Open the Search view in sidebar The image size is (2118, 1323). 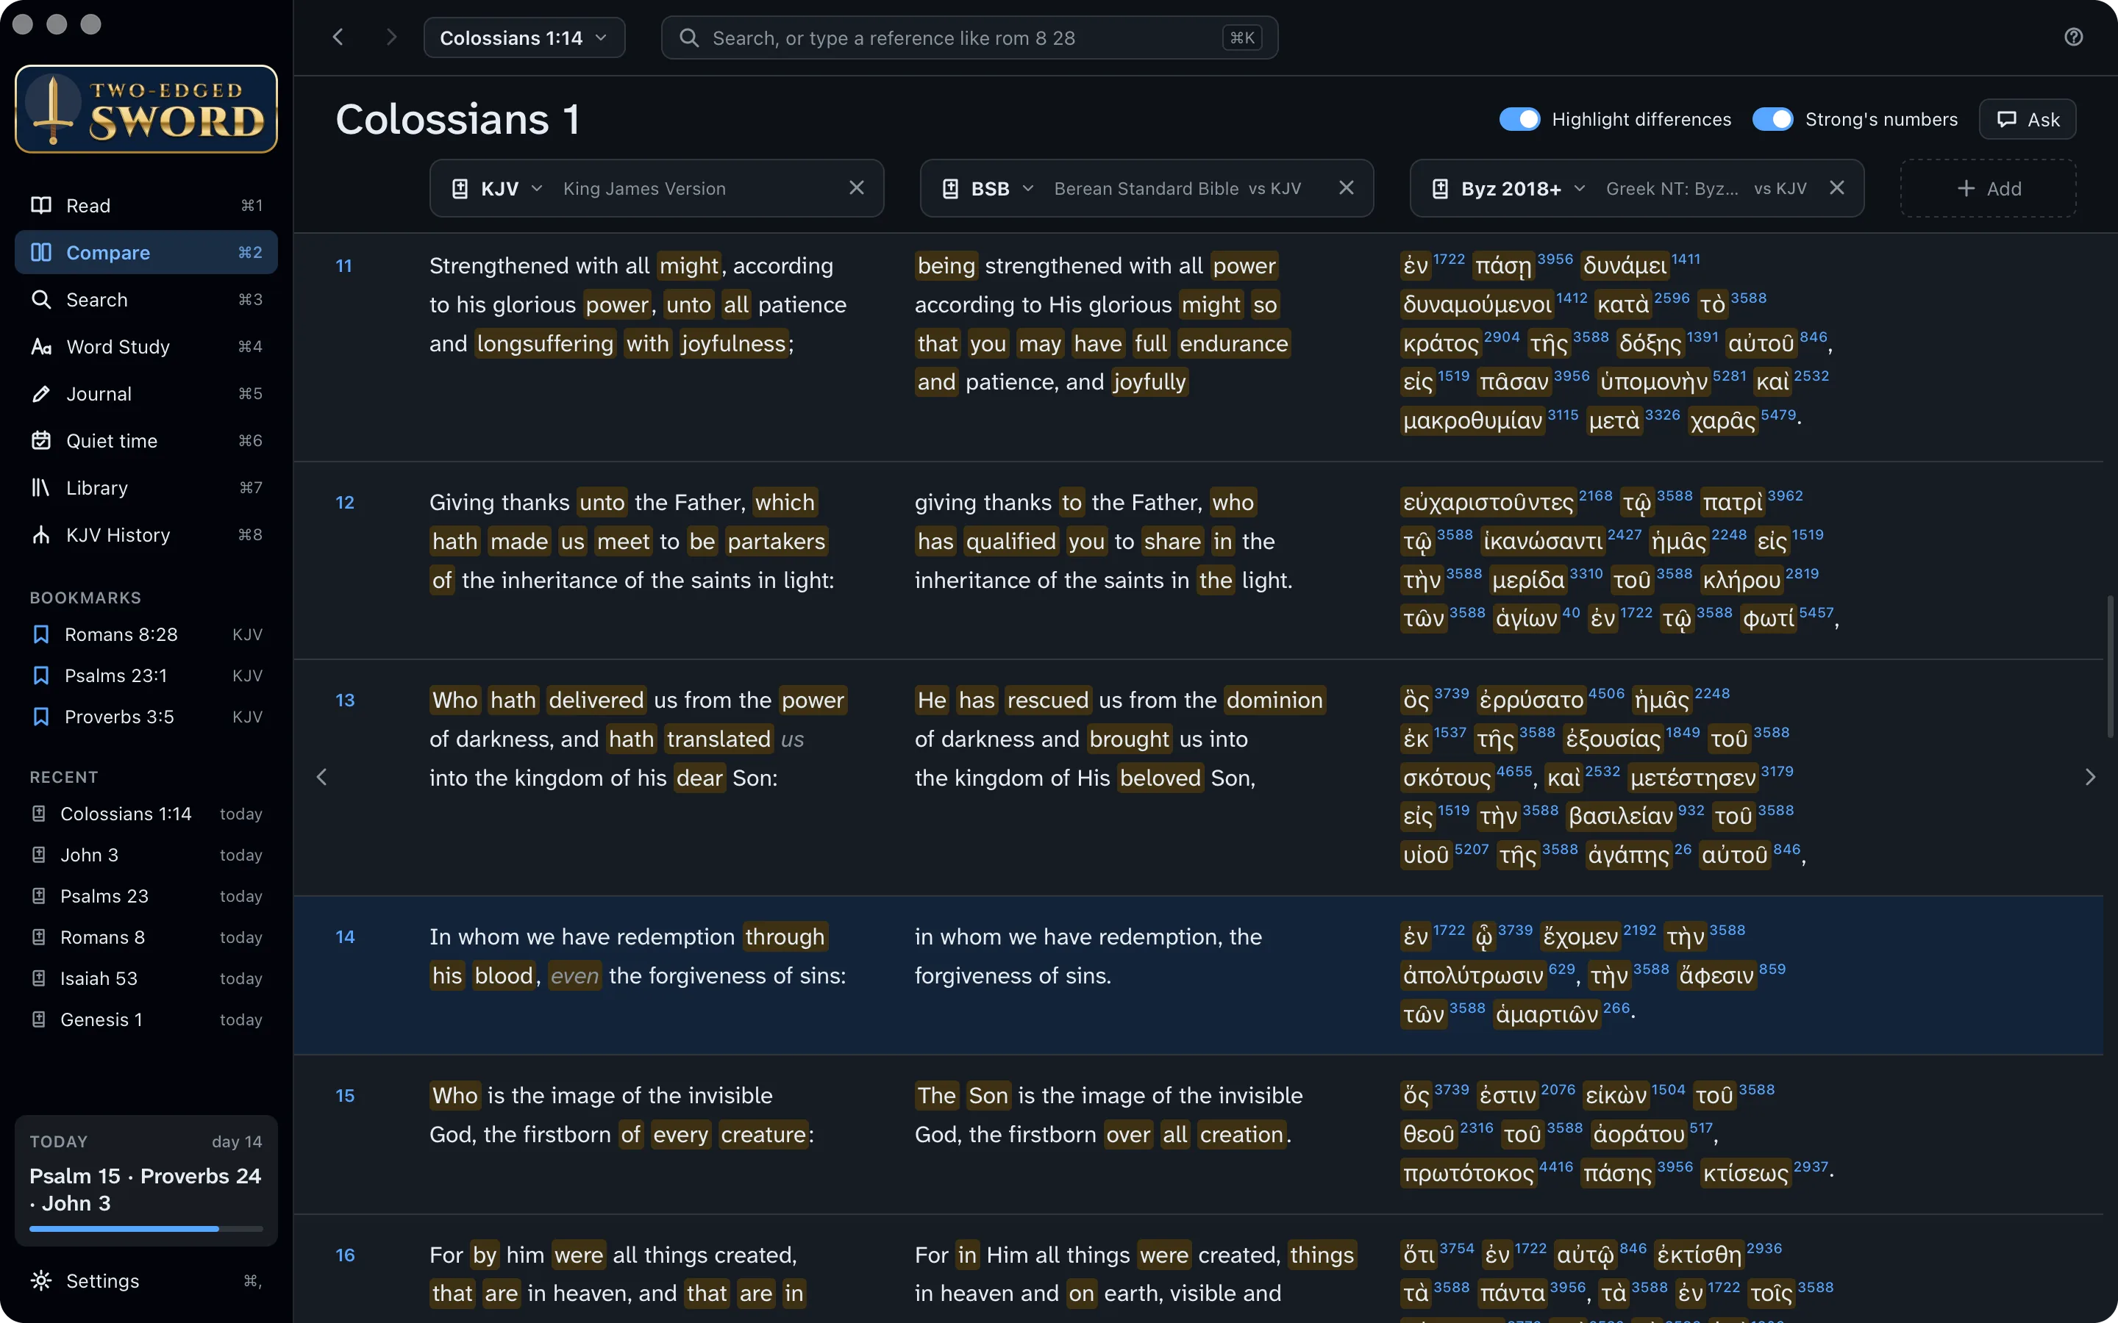click(146, 299)
